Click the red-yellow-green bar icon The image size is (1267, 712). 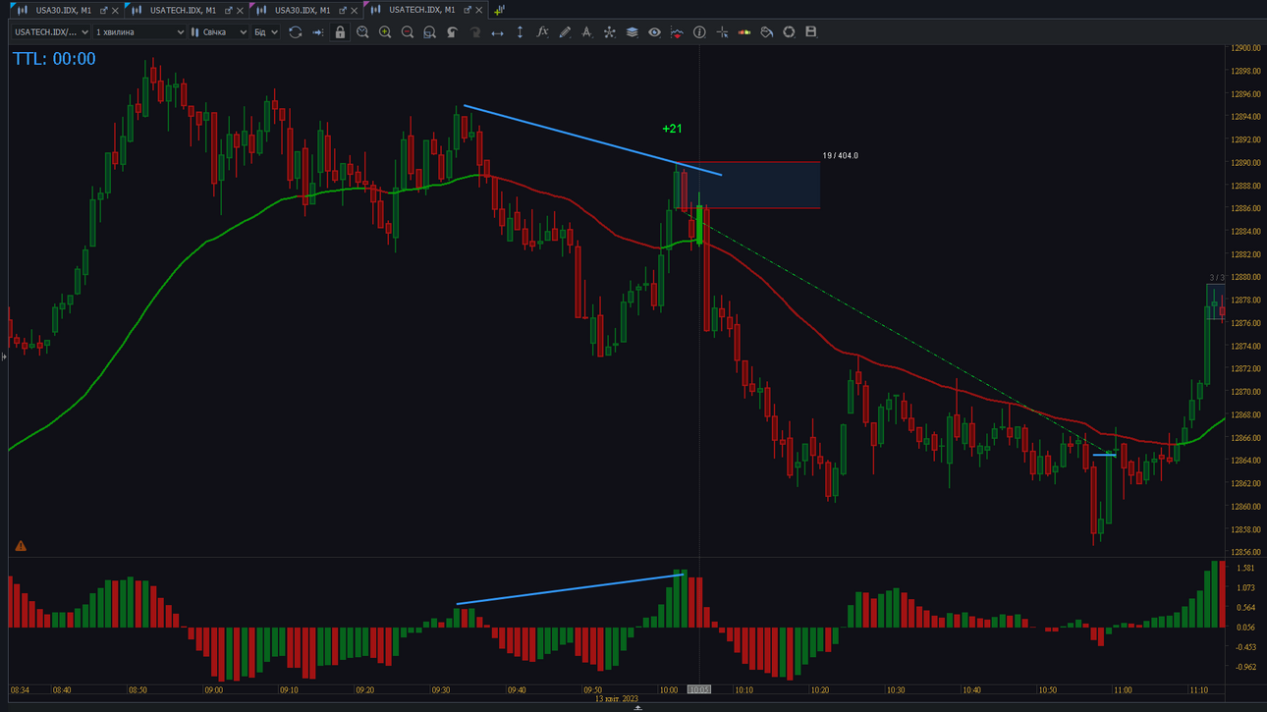click(744, 32)
